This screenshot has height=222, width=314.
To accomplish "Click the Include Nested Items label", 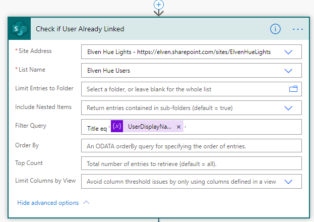I will click(x=43, y=107).
